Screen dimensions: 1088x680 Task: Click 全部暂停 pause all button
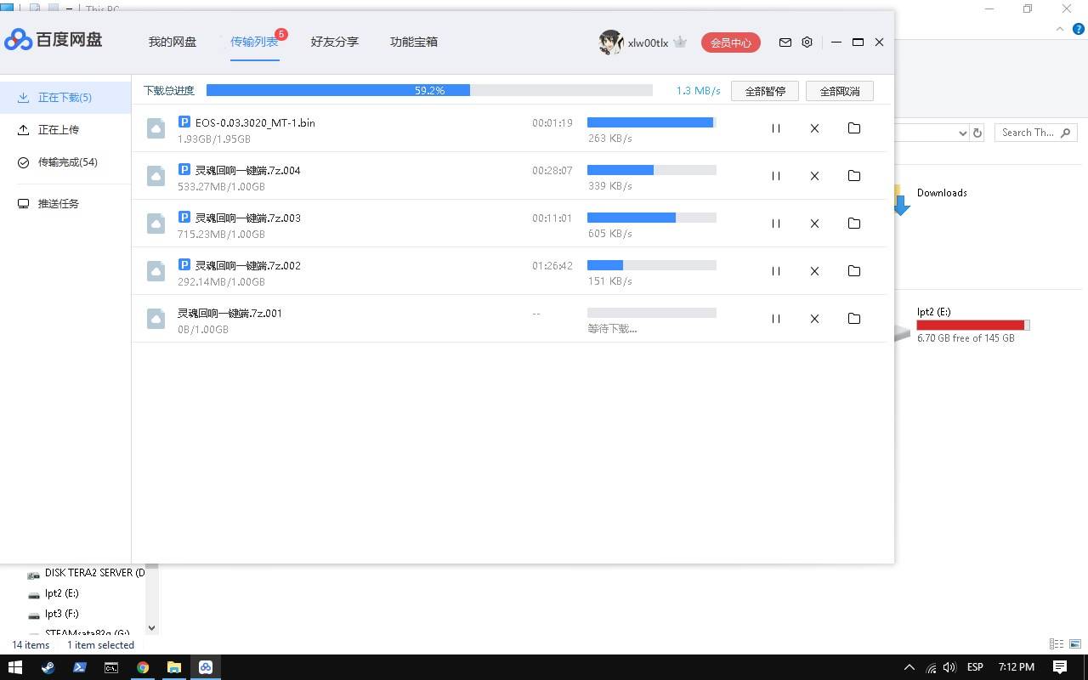[765, 91]
